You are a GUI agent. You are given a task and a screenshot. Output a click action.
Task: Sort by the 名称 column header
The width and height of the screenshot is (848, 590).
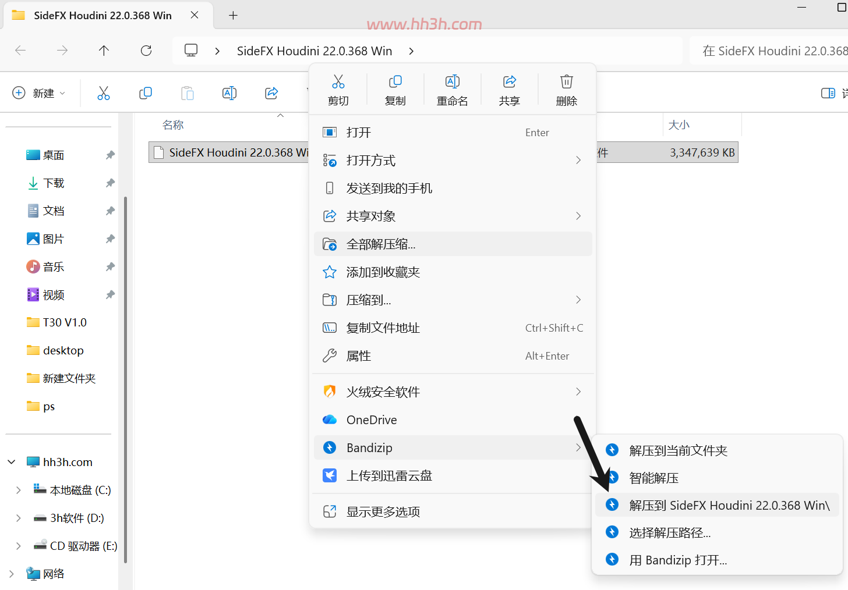click(173, 125)
